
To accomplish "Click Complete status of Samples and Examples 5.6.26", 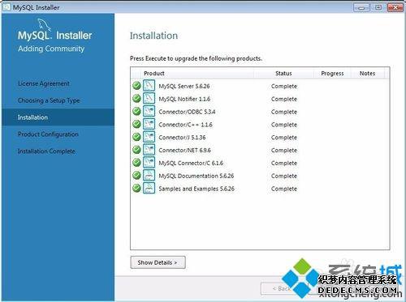I will (x=284, y=189).
